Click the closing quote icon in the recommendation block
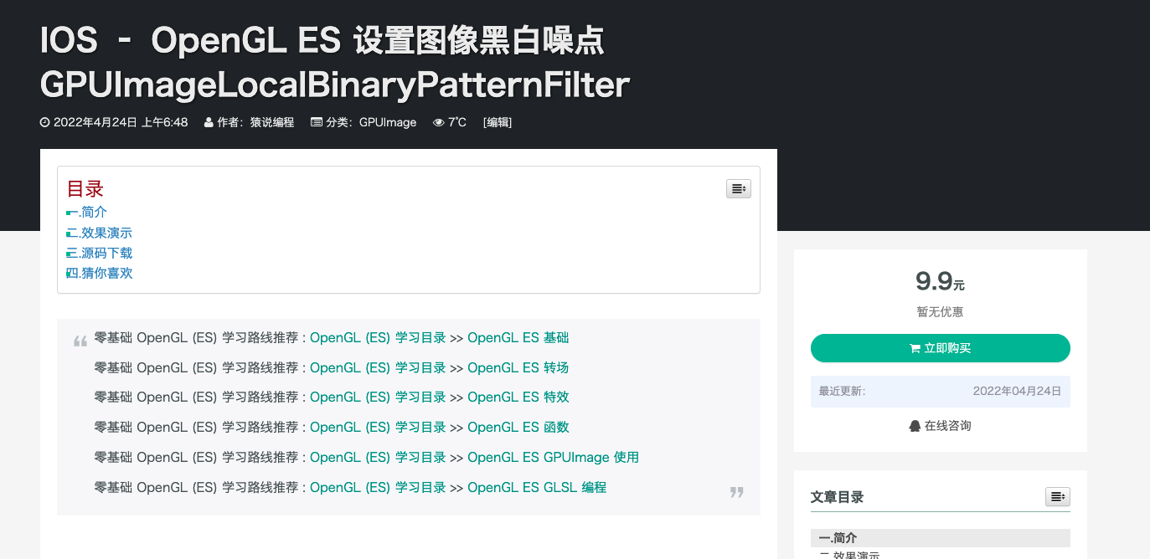1150x559 pixels. coord(736,492)
